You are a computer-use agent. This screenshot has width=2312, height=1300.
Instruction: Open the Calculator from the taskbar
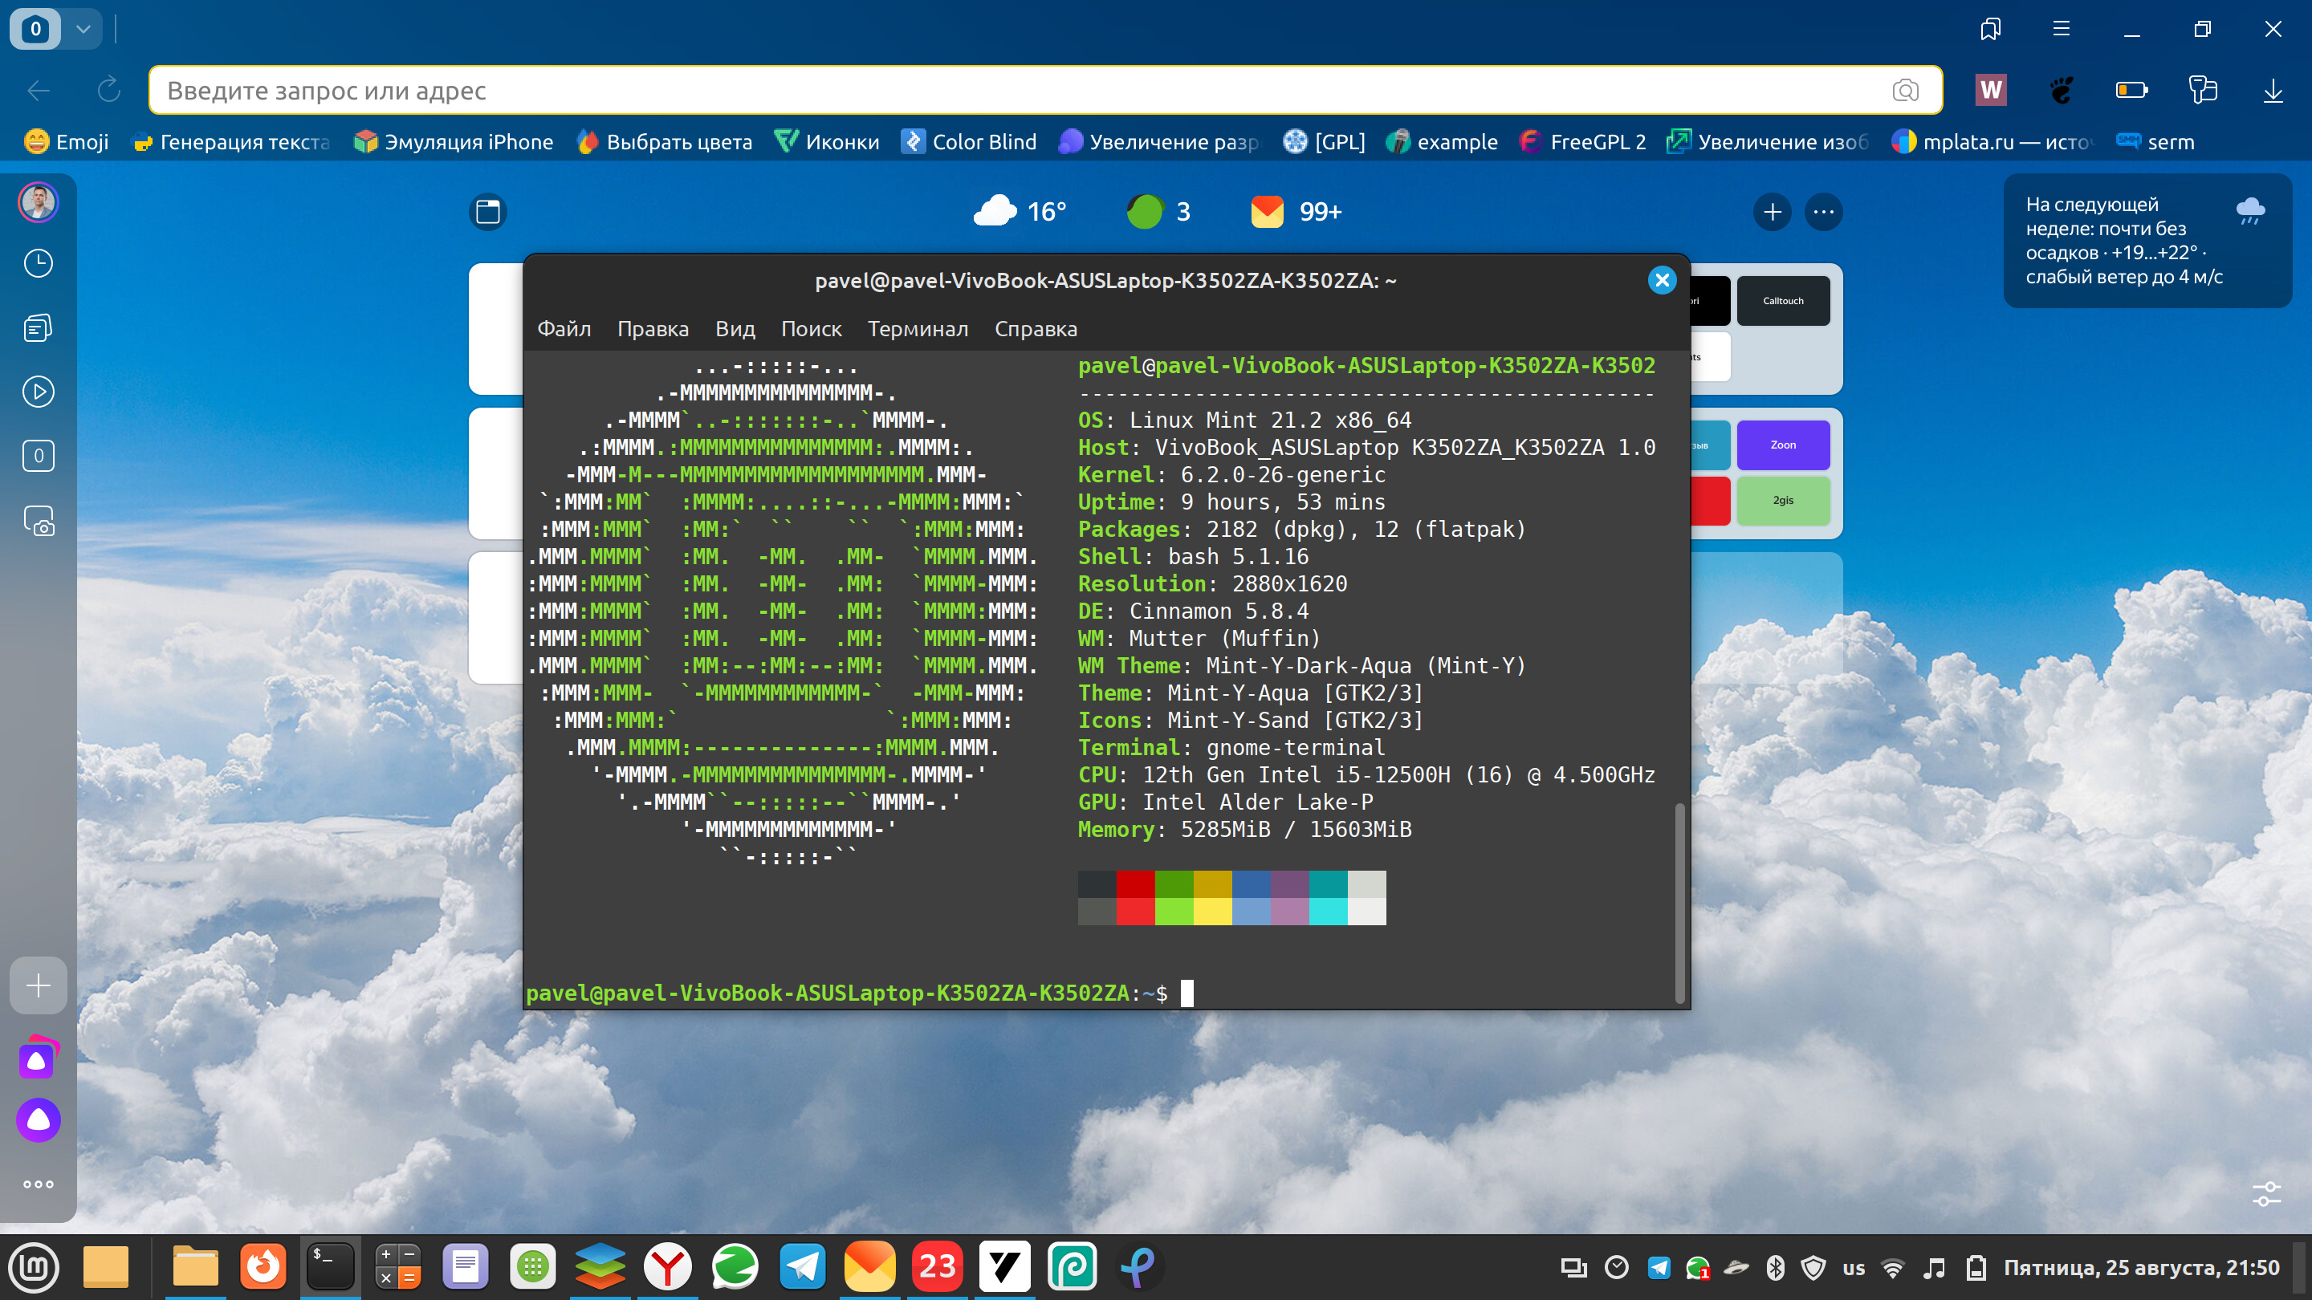(x=397, y=1267)
